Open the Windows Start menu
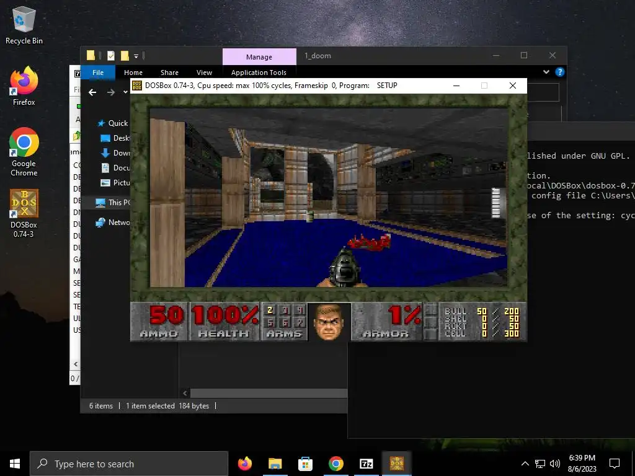 [x=15, y=464]
